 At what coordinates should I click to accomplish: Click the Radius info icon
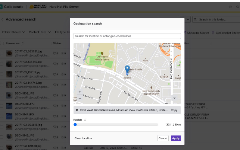click(85, 120)
